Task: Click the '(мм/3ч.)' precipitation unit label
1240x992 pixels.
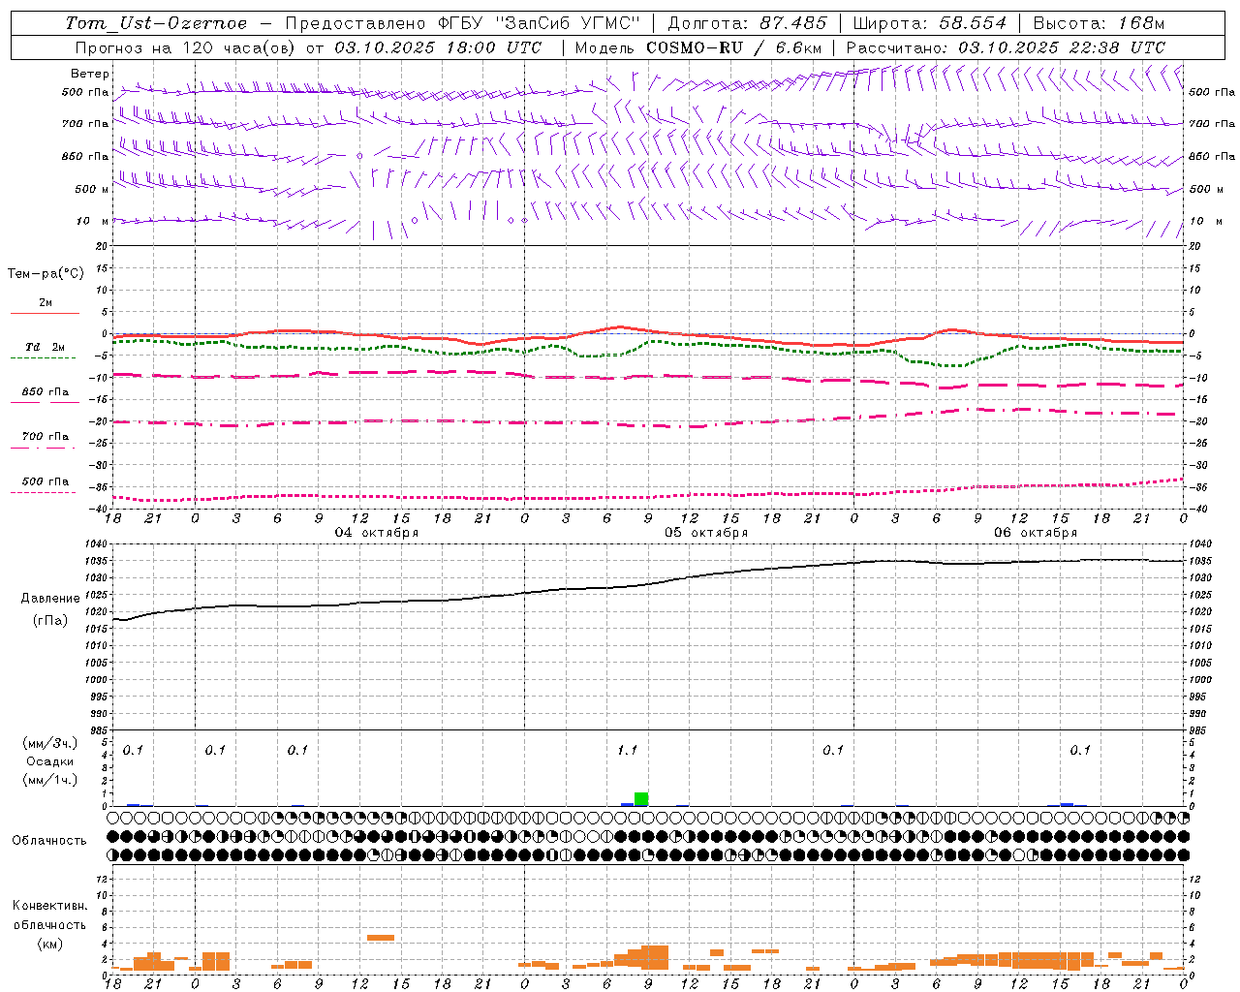Action: tap(50, 743)
